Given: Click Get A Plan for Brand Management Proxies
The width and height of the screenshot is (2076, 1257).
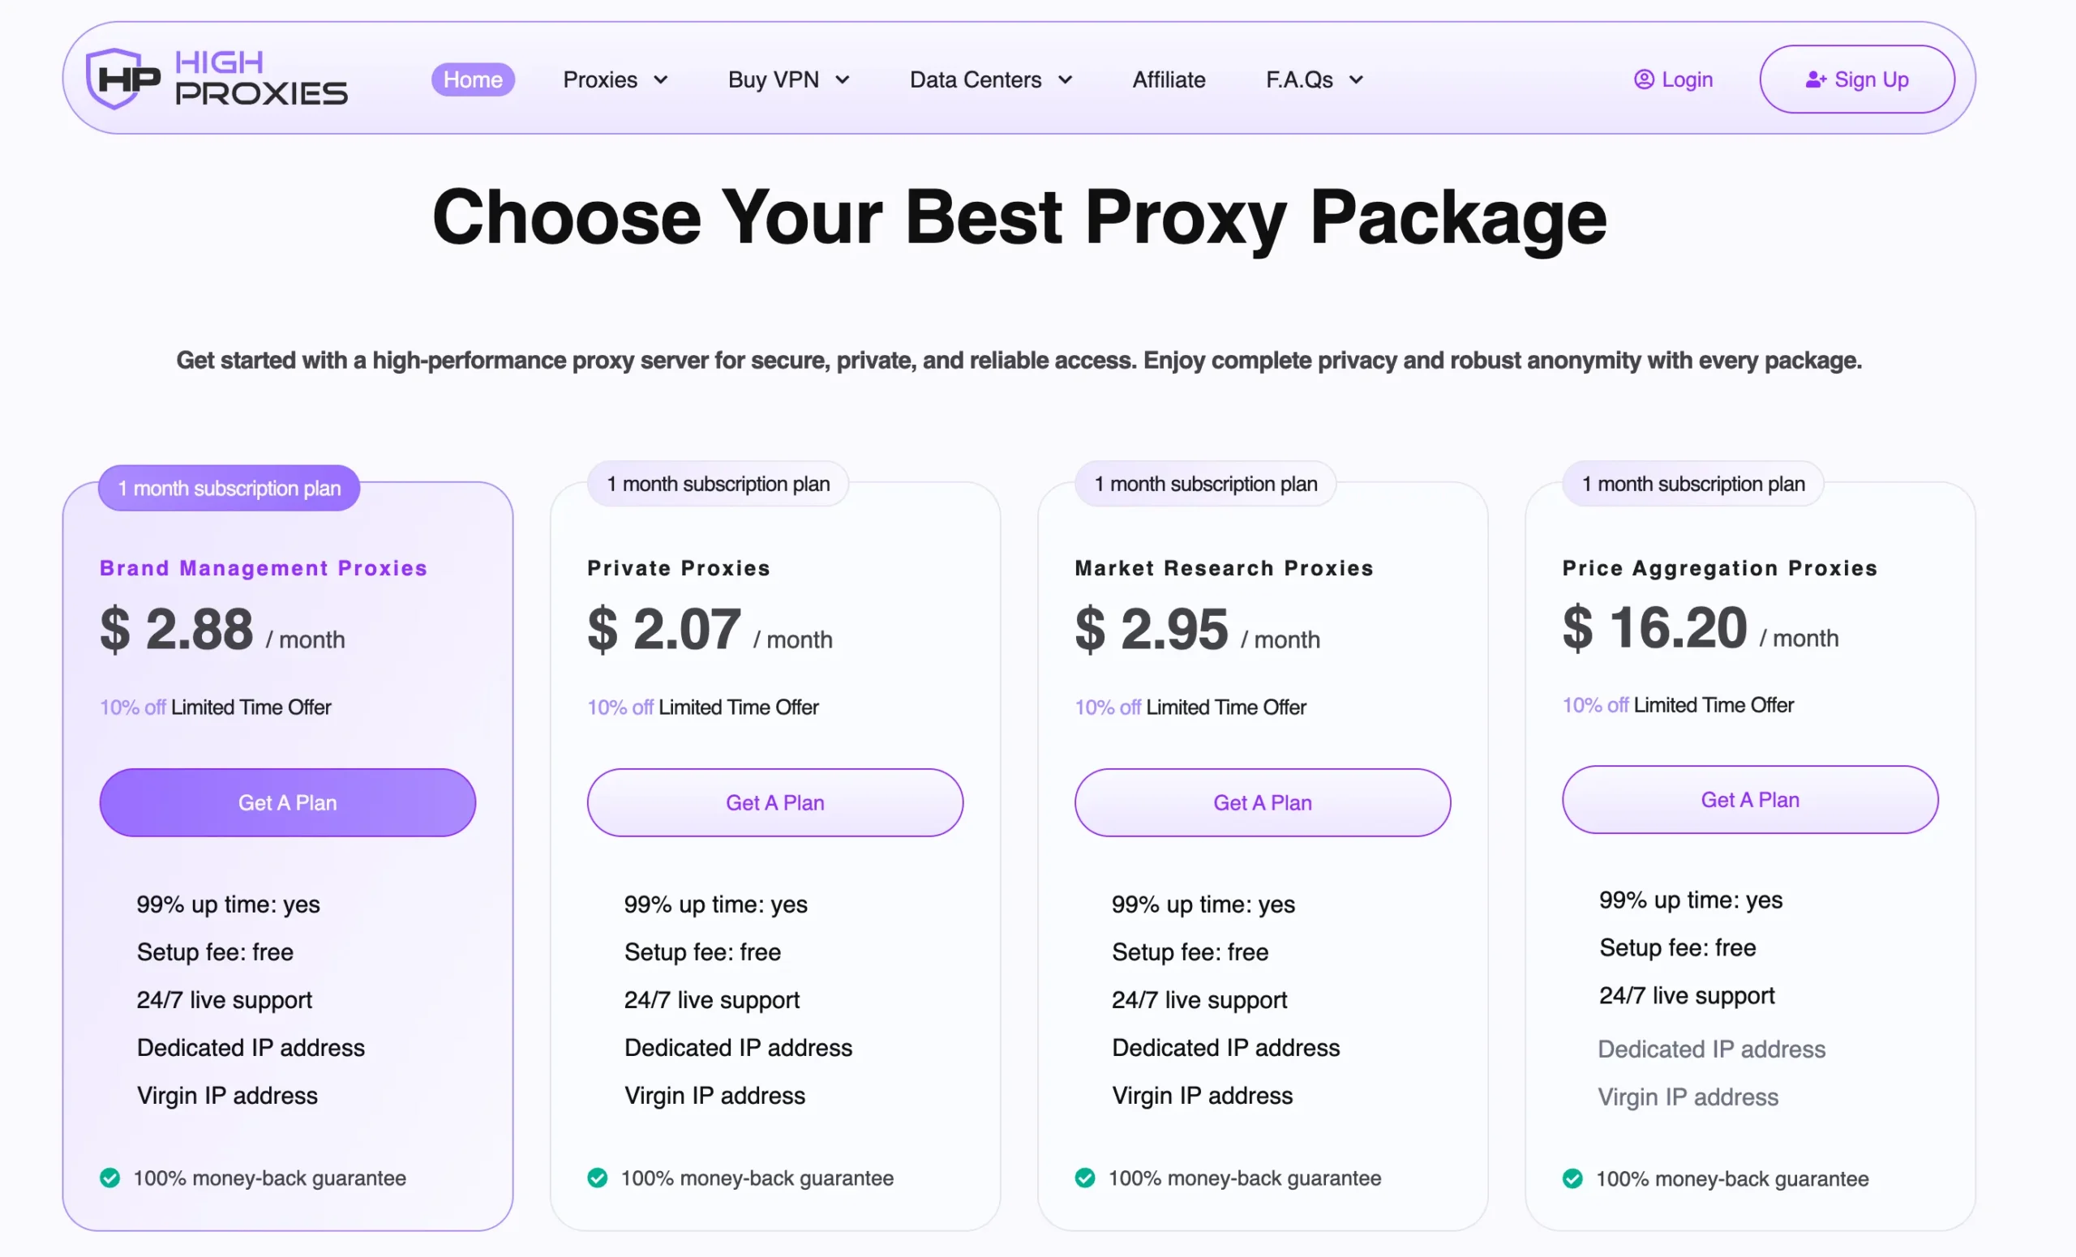Looking at the screenshot, I should [x=287, y=802].
